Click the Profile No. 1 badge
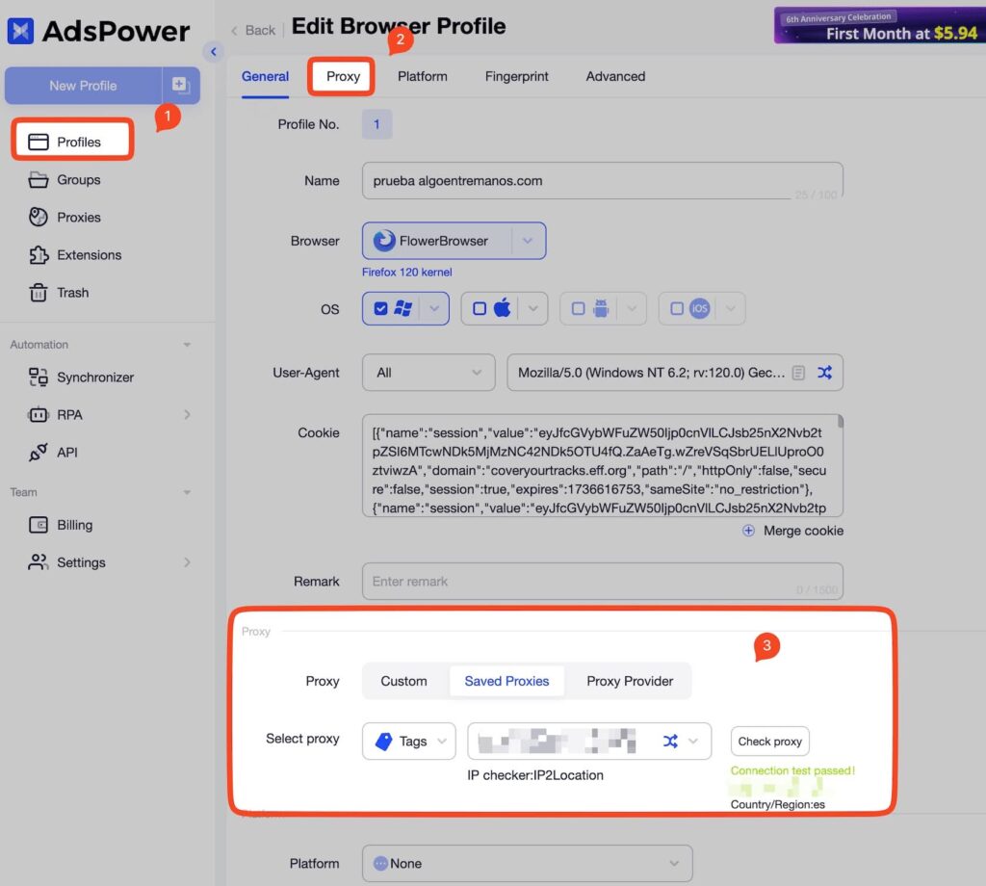The width and height of the screenshot is (986, 886). [376, 124]
